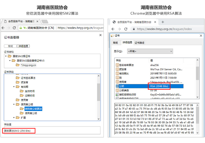The width and height of the screenshot is (205, 143).
Task: Click the 颁发者 field icon in right list
Action: [x=117, y=69]
